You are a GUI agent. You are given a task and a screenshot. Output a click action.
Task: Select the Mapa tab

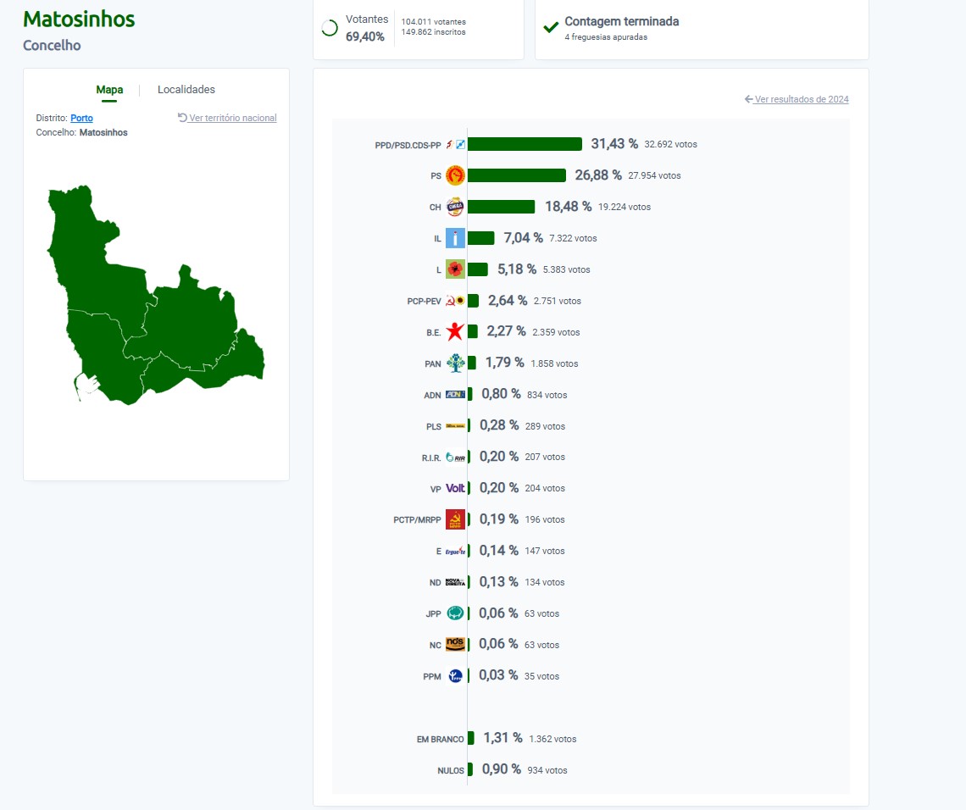coord(109,89)
